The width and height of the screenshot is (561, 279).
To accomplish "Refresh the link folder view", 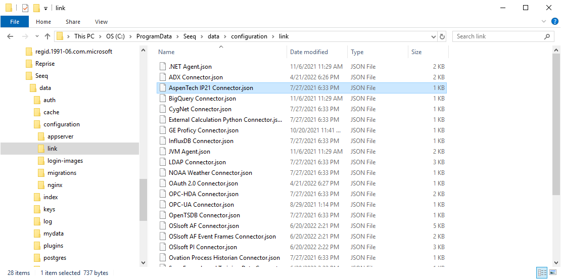I will click(x=442, y=36).
